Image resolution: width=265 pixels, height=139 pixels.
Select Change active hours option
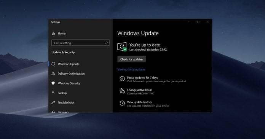140,90
